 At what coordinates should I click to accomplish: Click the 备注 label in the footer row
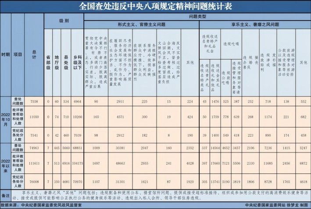tap(5, 194)
